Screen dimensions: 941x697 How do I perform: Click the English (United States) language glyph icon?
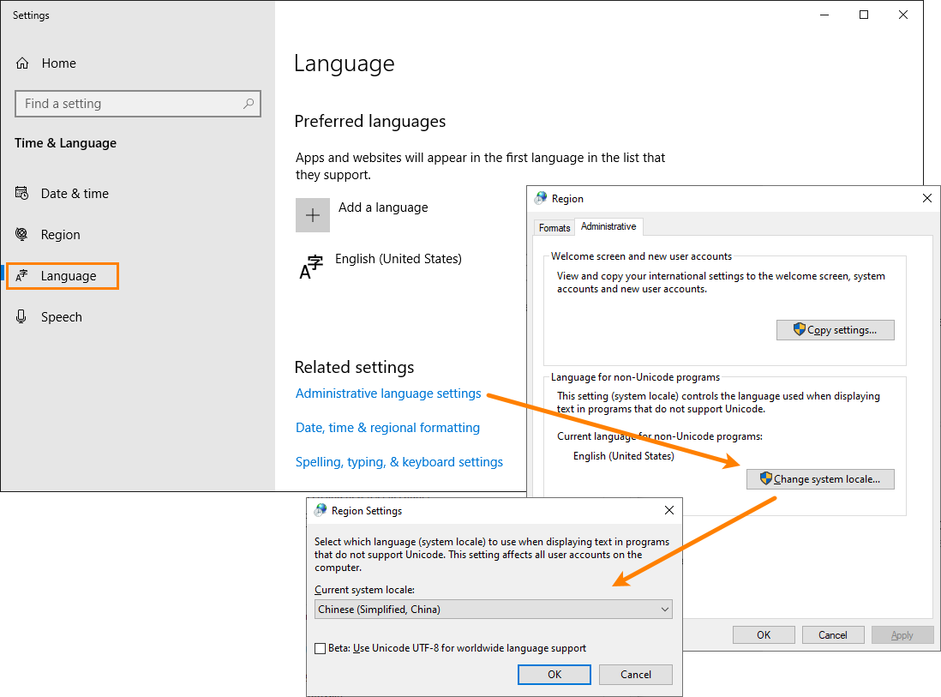coord(311,267)
